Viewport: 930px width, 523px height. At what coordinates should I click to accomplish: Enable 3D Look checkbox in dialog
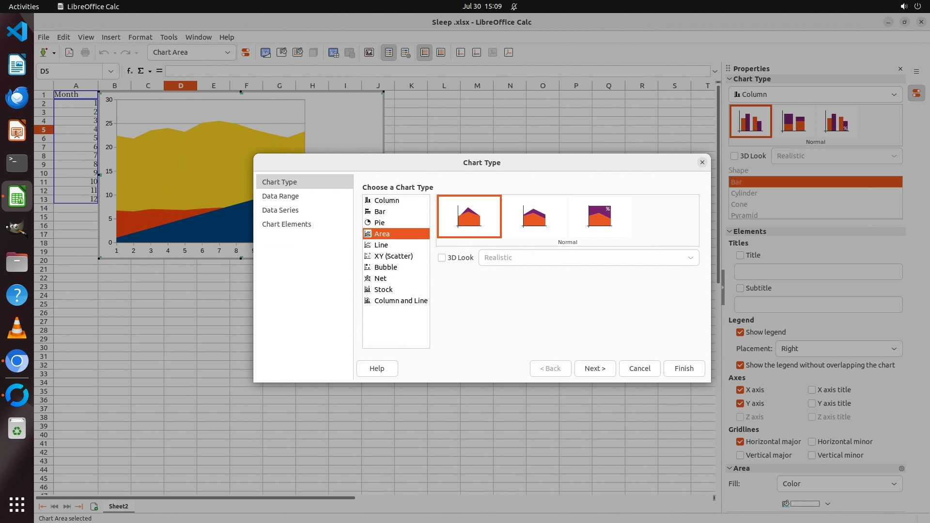(x=442, y=258)
